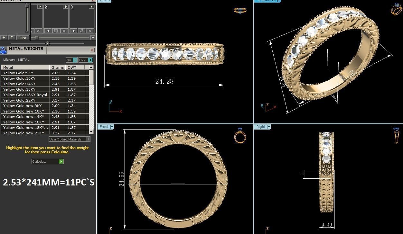Image resolution: width=403 pixels, height=234 pixels.
Task: Load project slot 2 with its up arrow
Action: pos(48,31)
